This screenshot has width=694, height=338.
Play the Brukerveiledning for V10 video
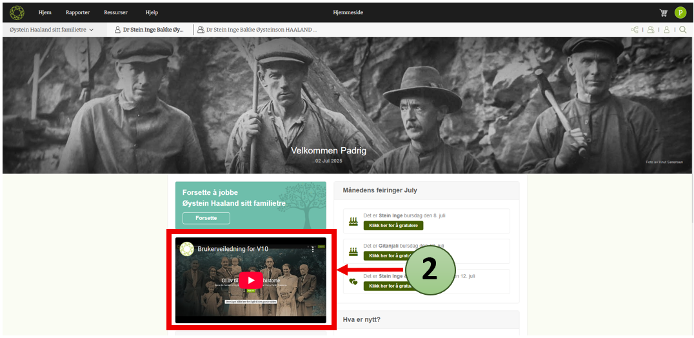[251, 280]
